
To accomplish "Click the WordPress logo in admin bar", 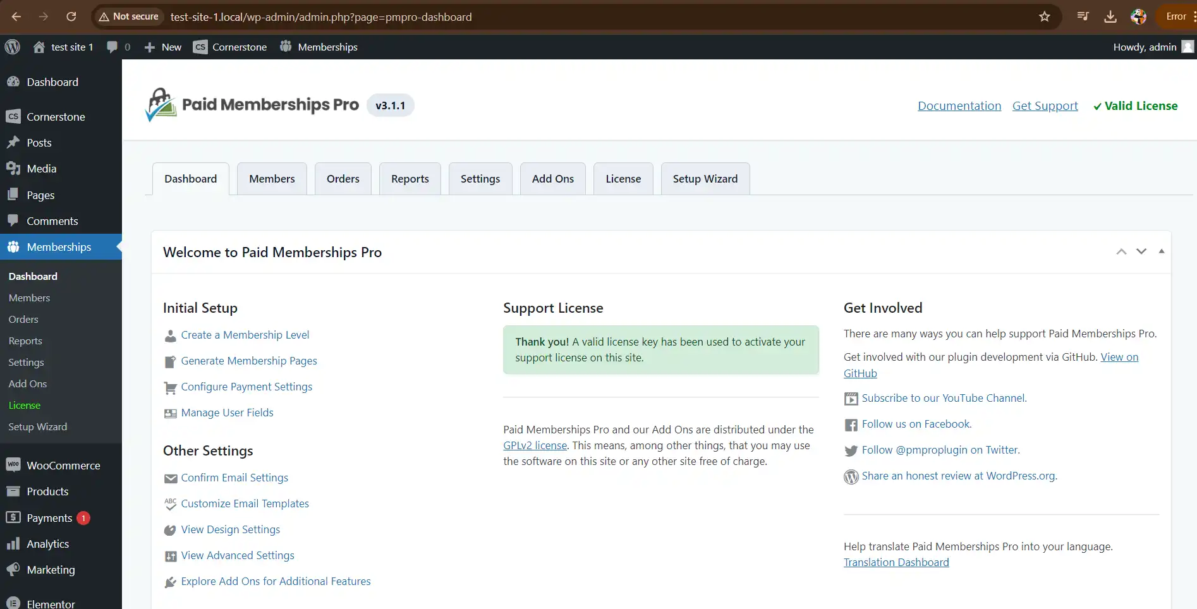I will click(13, 47).
